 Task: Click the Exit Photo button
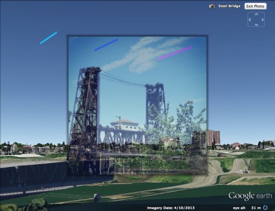(255, 6)
